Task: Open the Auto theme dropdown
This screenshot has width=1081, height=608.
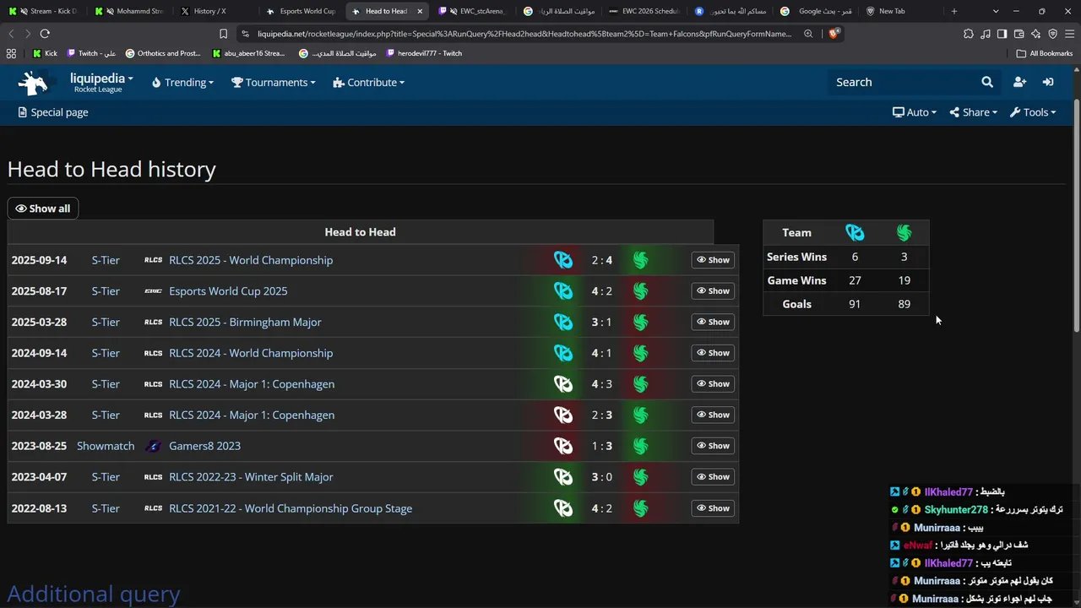Action: click(x=915, y=112)
